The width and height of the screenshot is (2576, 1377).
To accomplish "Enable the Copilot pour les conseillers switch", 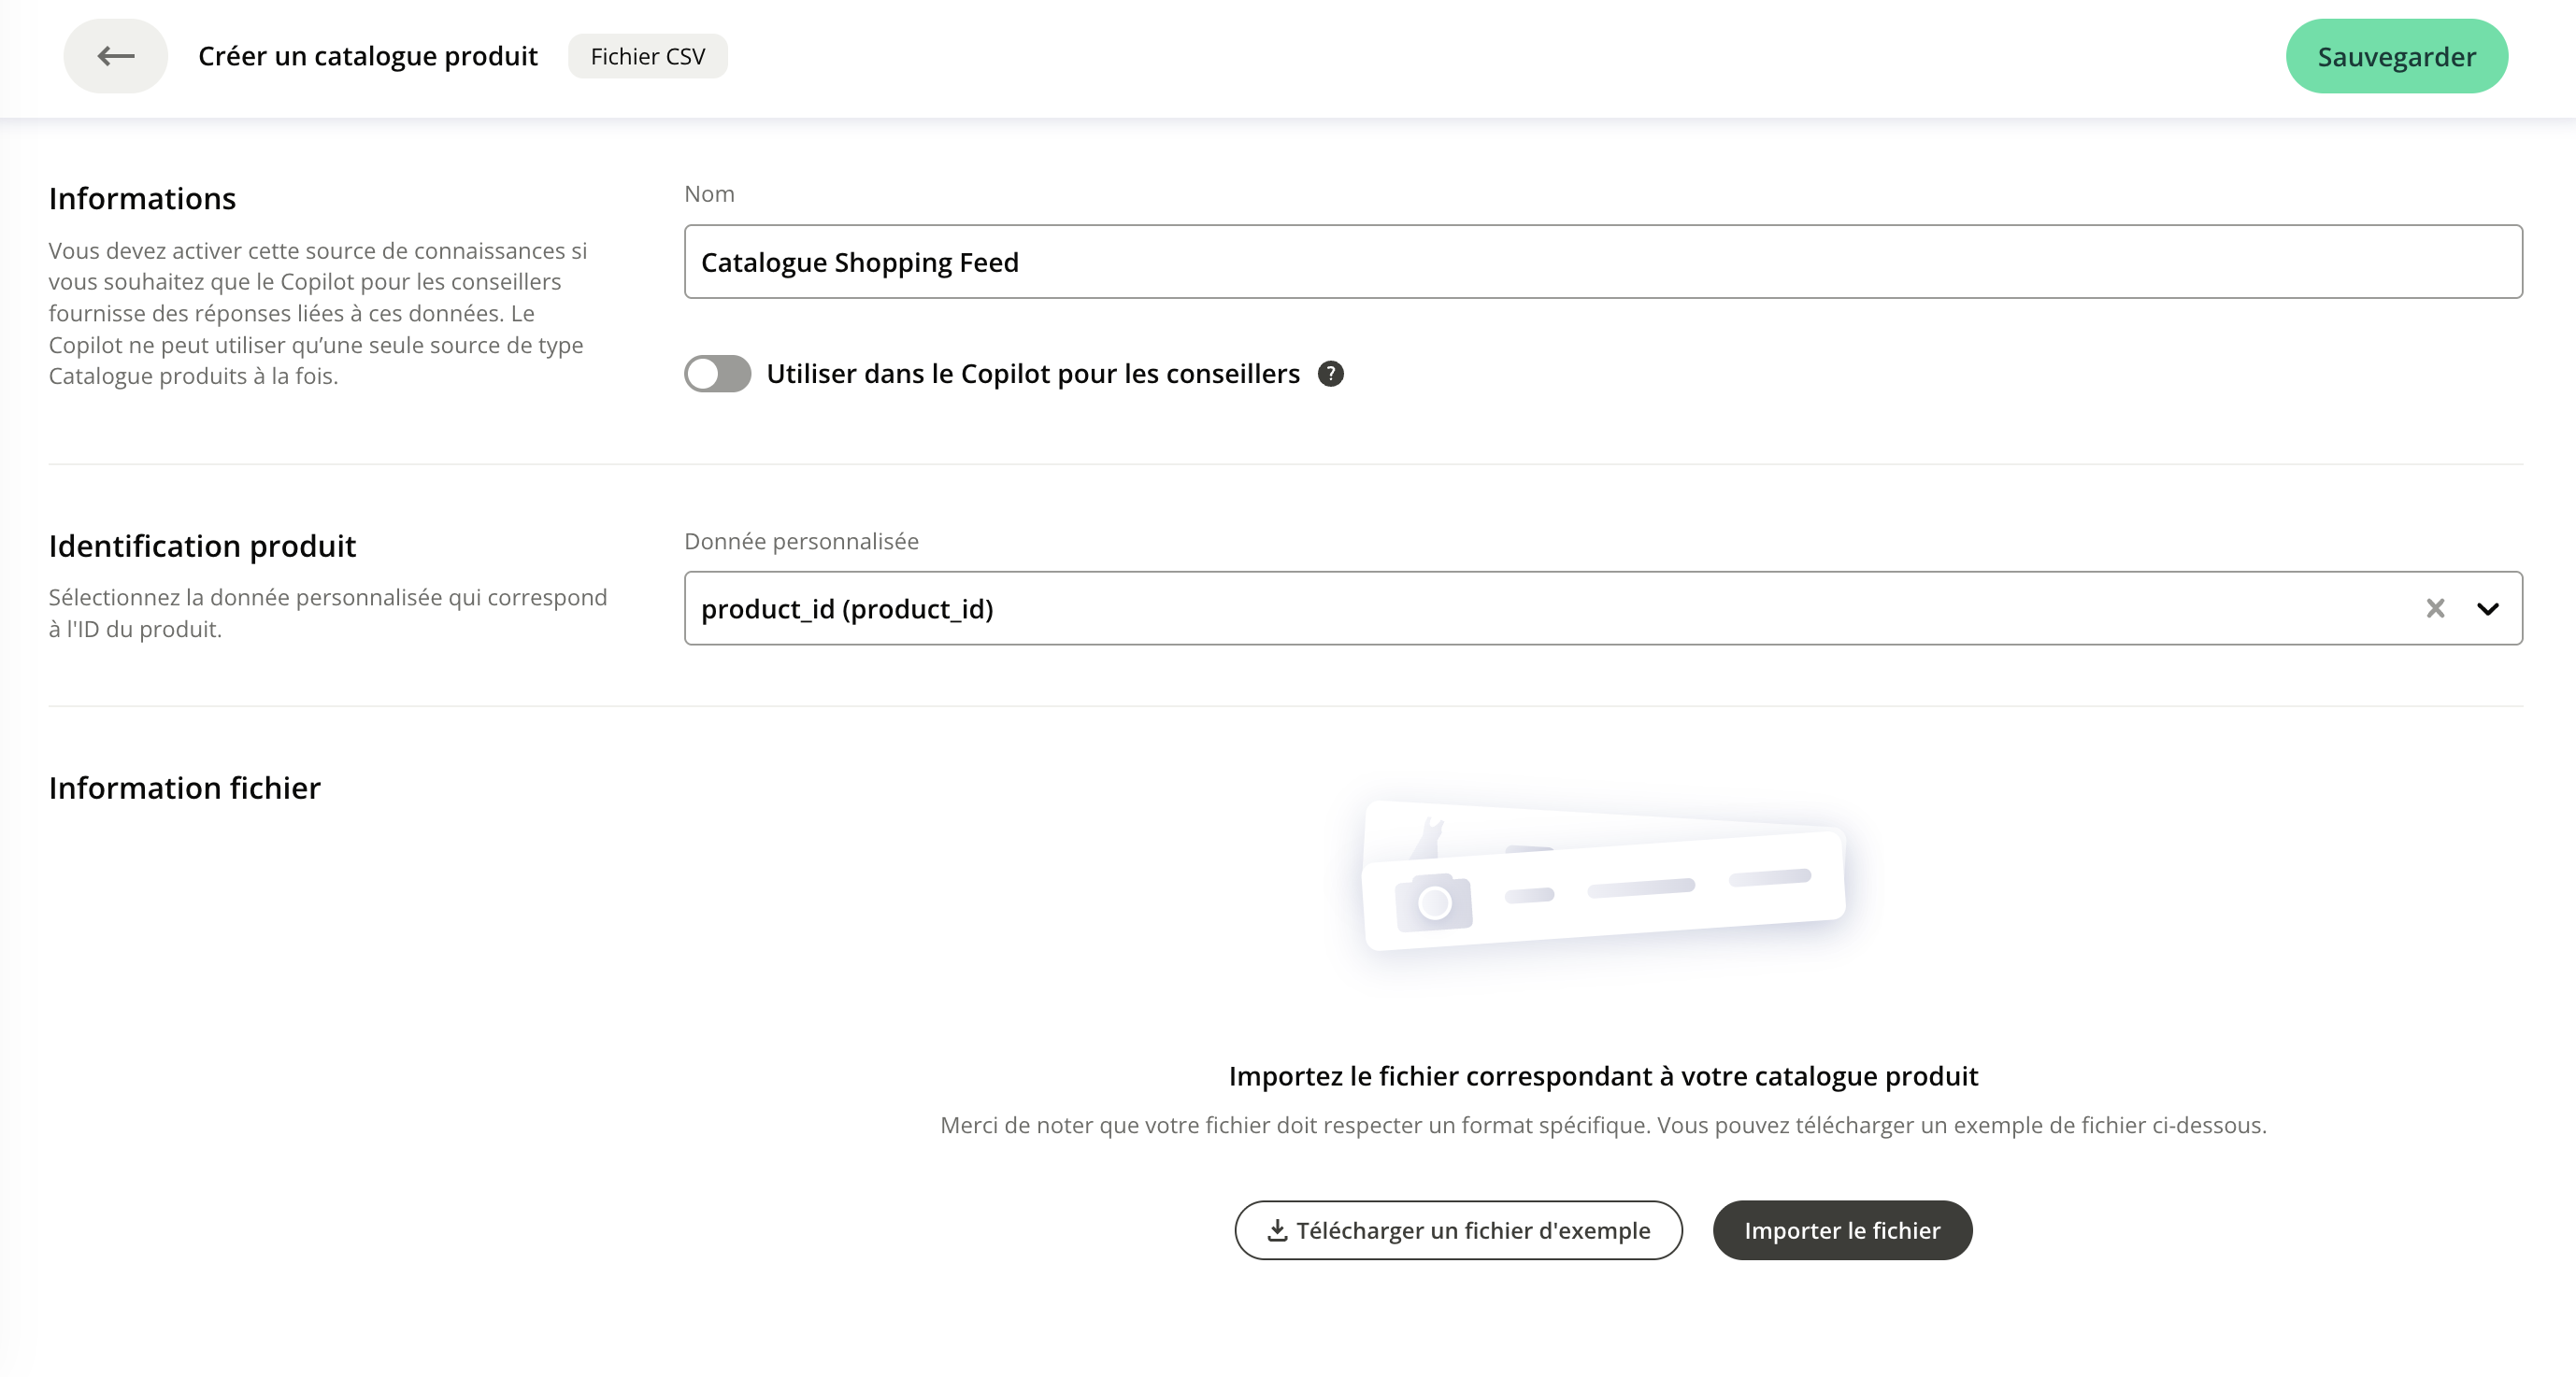I will click(717, 374).
